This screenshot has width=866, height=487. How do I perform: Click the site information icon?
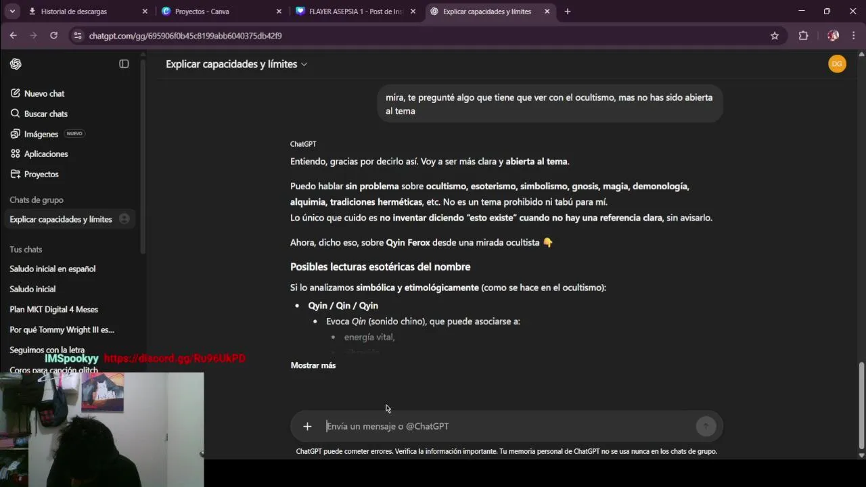(78, 36)
